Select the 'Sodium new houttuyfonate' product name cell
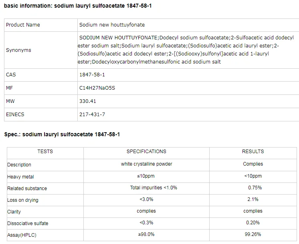 pyautogui.click(x=112, y=25)
